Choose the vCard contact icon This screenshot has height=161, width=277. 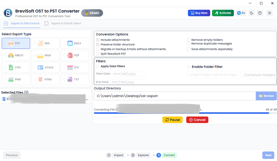[x=40, y=67]
